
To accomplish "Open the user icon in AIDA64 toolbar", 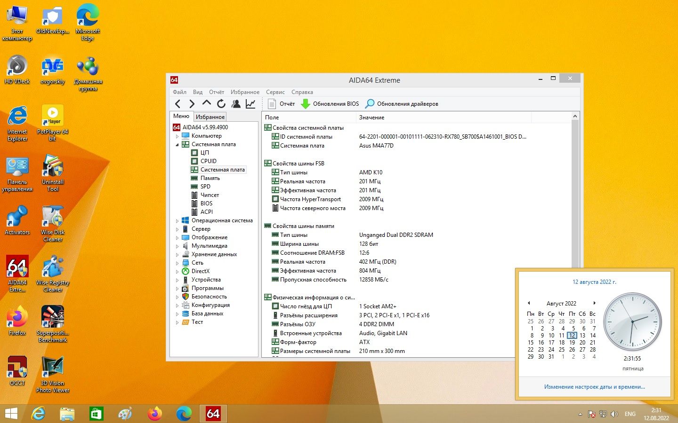I will coord(236,104).
